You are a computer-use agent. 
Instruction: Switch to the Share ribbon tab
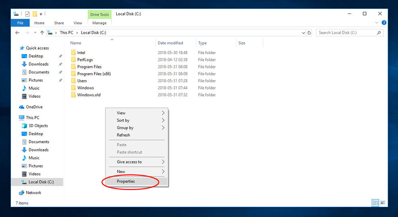tap(59, 23)
